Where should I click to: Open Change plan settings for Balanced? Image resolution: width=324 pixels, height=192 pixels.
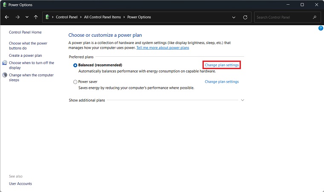point(222,65)
